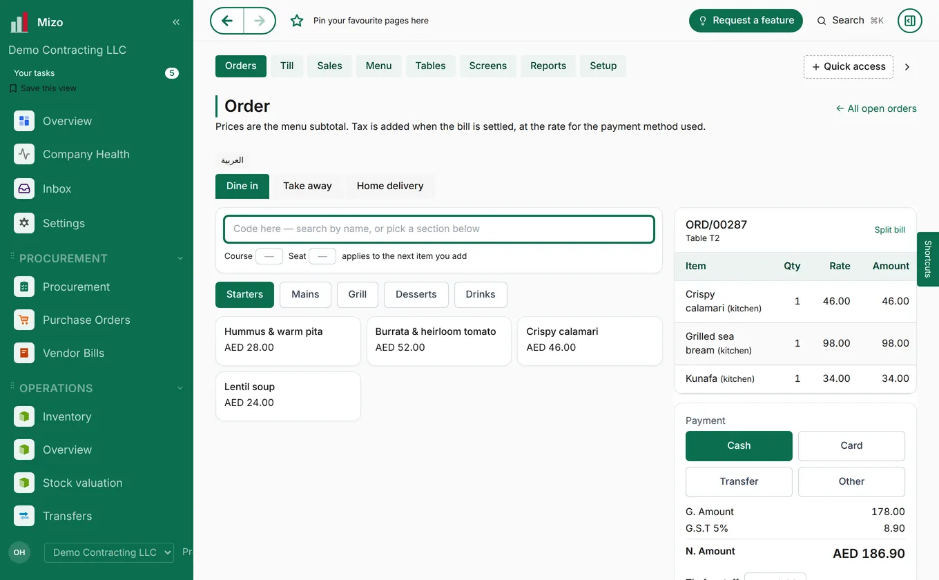Click the drag handle beside OPERATIONS
Screen dimensions: 939x580
coord(12,387)
